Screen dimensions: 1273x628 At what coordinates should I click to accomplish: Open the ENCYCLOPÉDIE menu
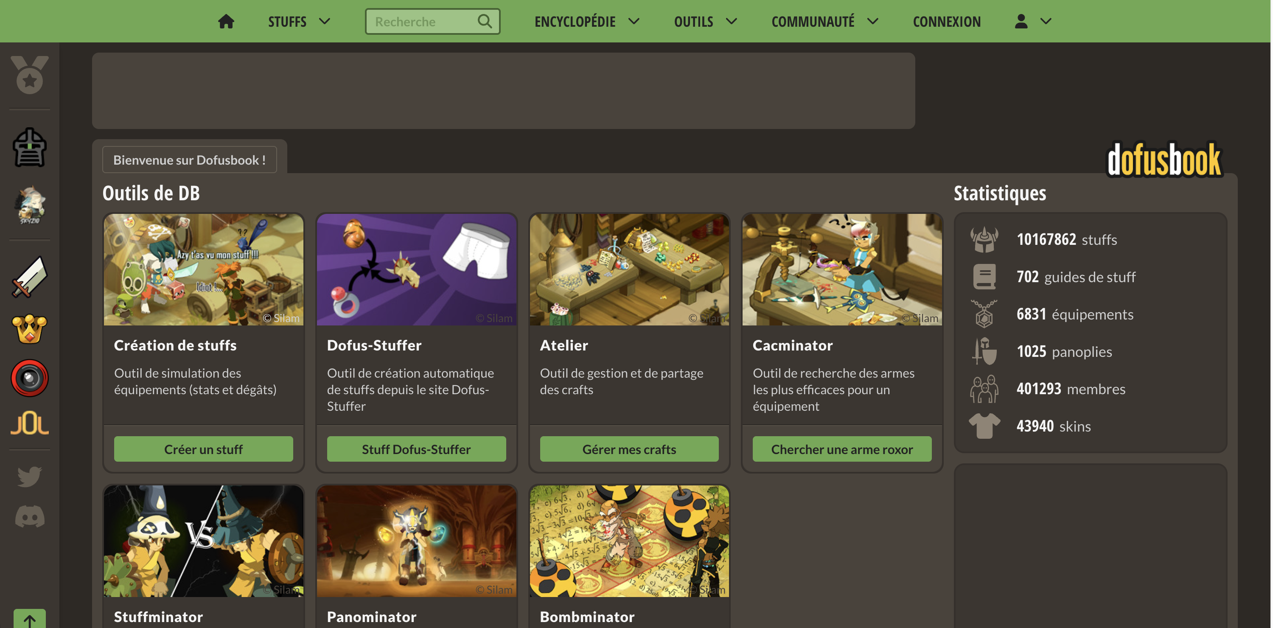click(575, 21)
